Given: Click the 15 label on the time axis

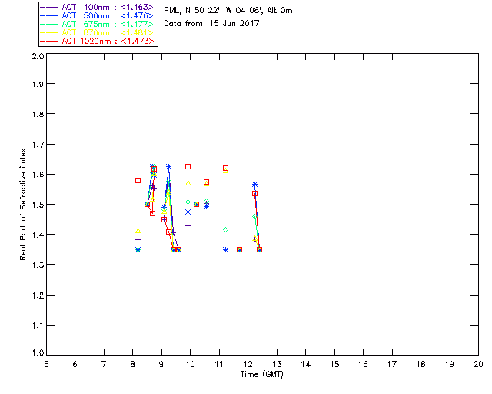Looking at the screenshot, I should 334,365.
